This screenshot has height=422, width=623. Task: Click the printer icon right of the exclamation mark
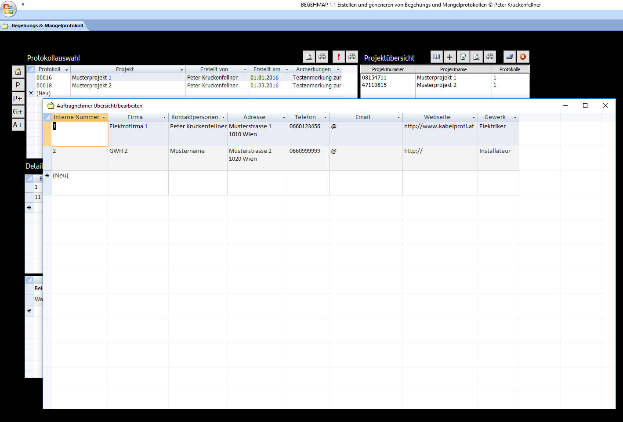(x=351, y=57)
